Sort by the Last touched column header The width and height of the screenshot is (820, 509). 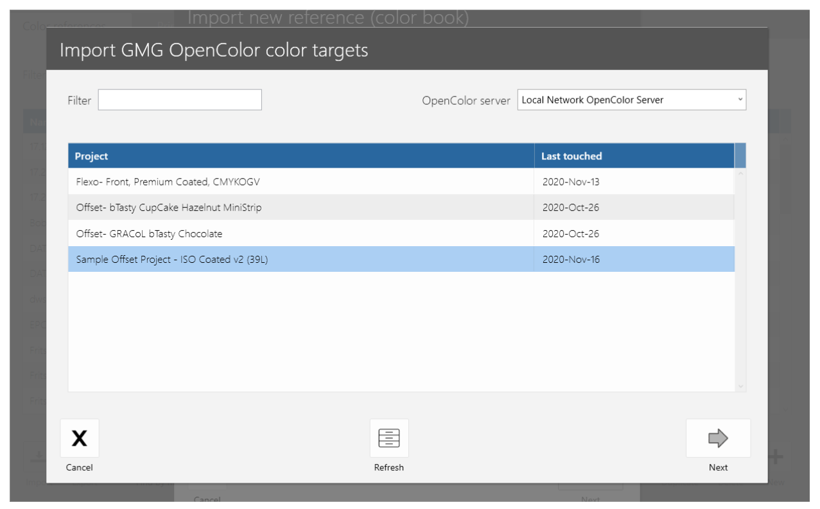pyautogui.click(x=634, y=156)
